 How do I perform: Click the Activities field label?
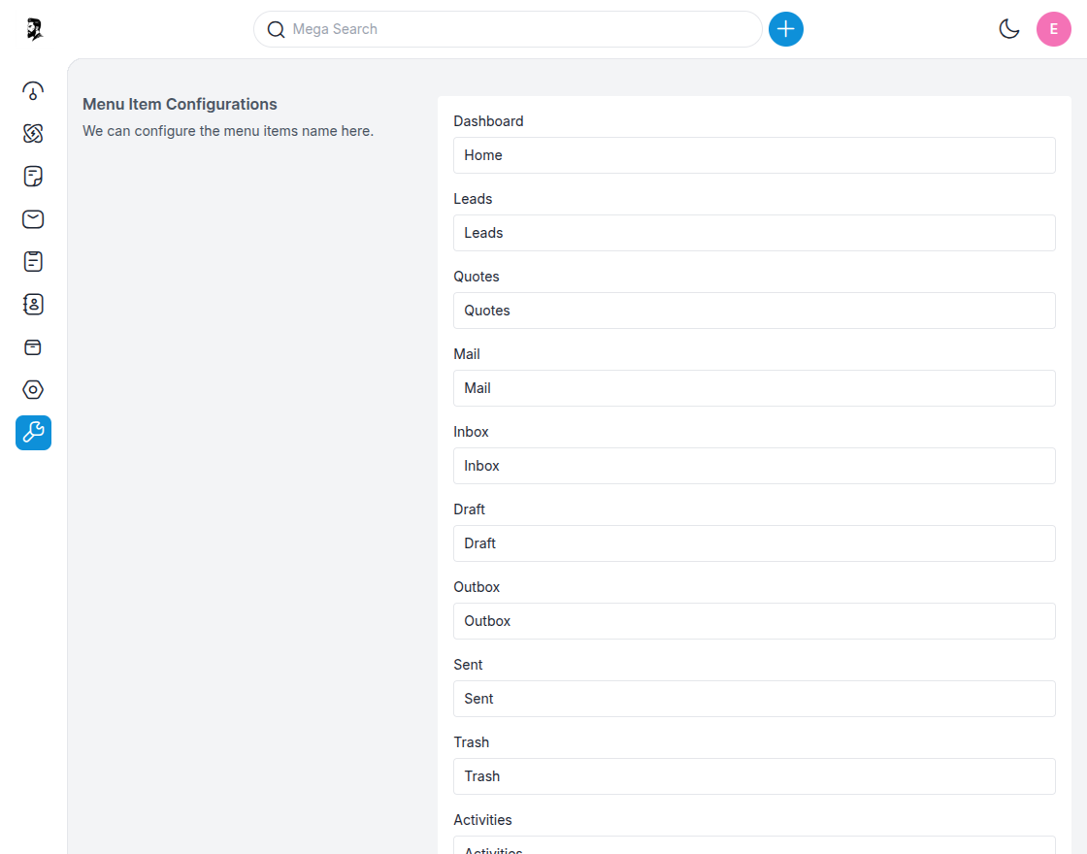482,820
